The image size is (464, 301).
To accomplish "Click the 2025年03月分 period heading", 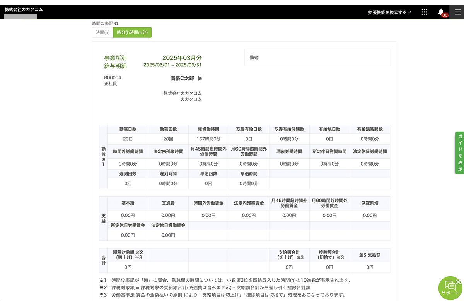I will point(182,58).
